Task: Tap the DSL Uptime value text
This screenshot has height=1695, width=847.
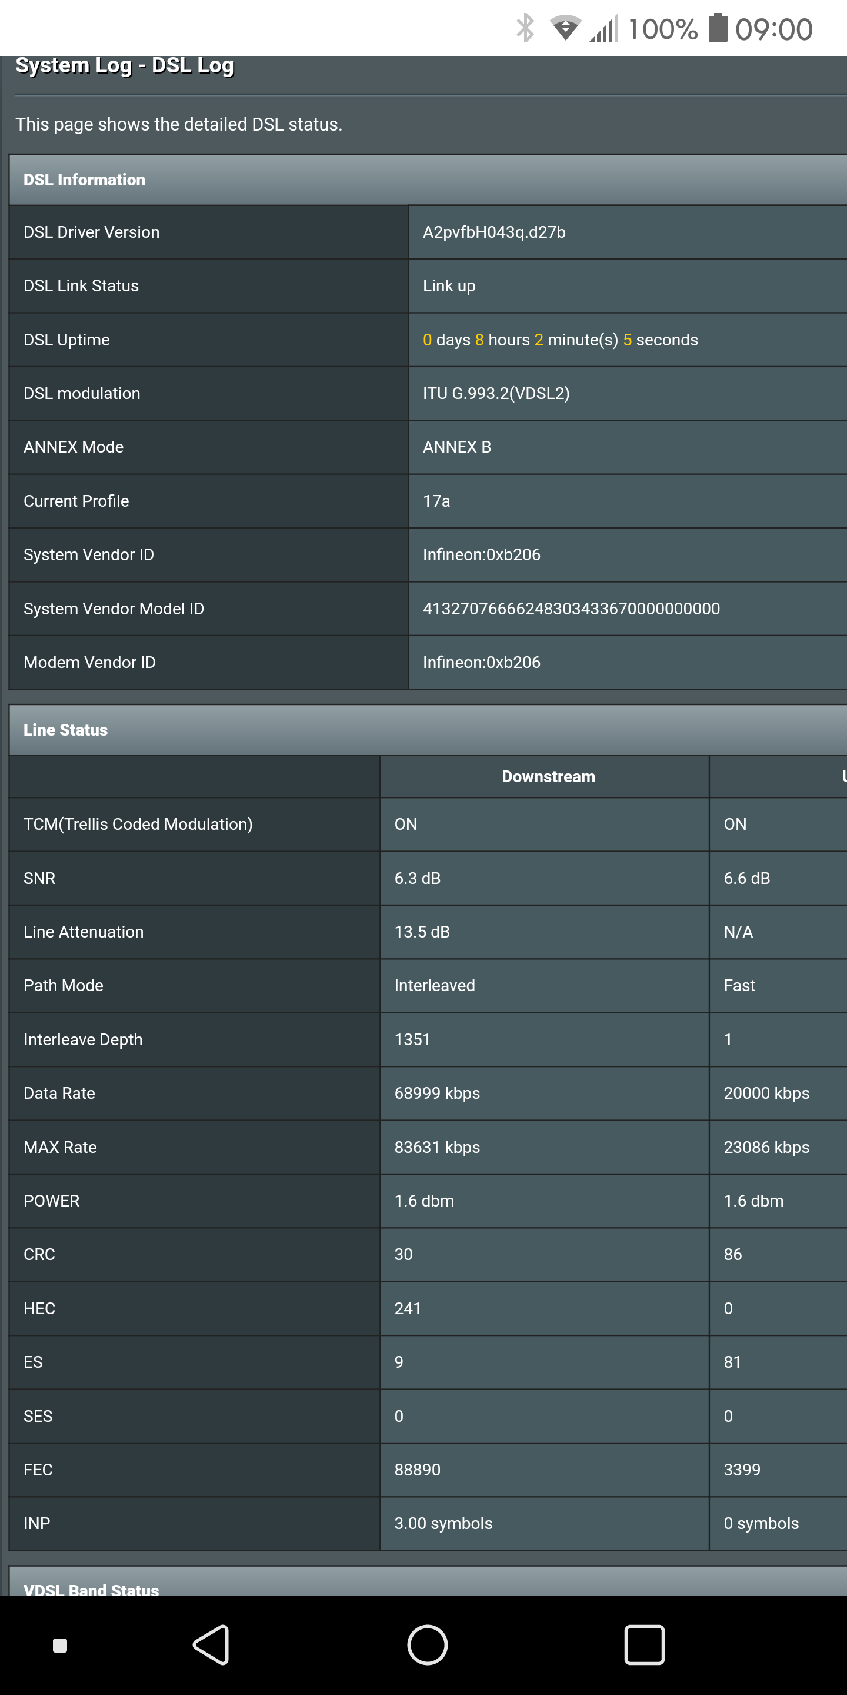Action: (x=559, y=340)
